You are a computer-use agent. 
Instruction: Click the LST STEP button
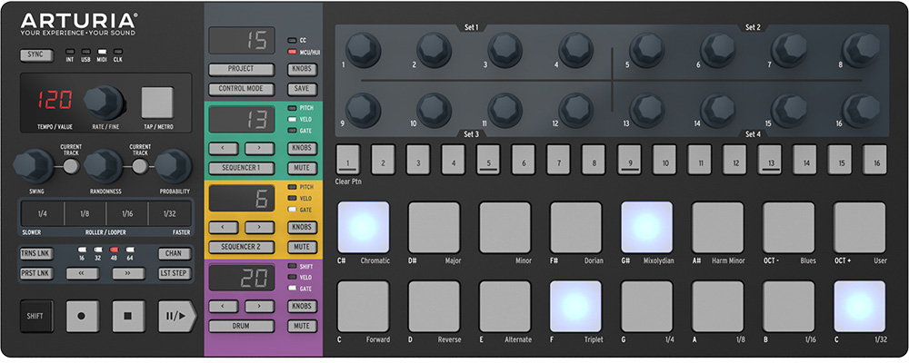click(x=175, y=273)
